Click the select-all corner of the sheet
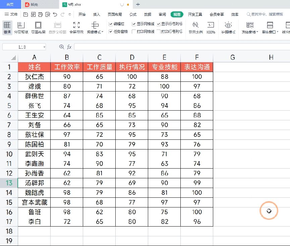This screenshot has height=246, width=290. 13,58
